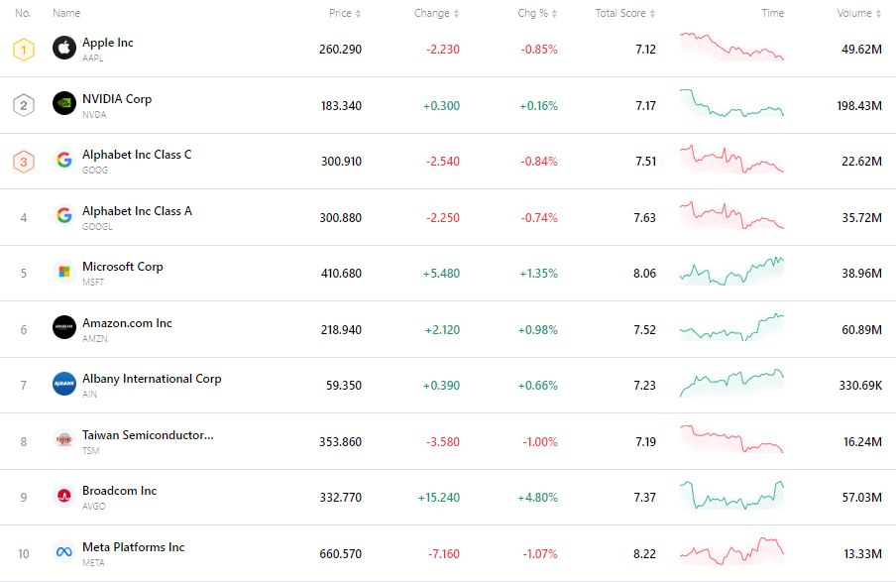Click the Apple Inc logo icon
Viewport: 896px width, 582px height.
click(64, 48)
